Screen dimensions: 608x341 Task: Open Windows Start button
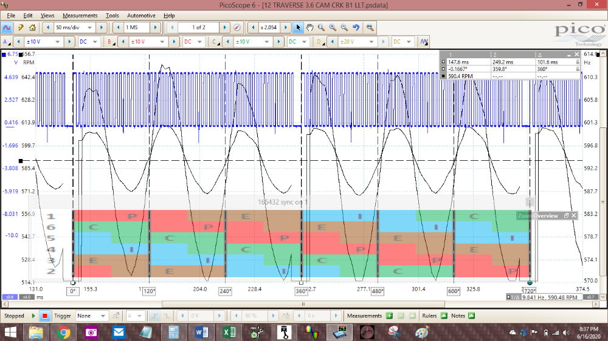[x=10, y=333]
